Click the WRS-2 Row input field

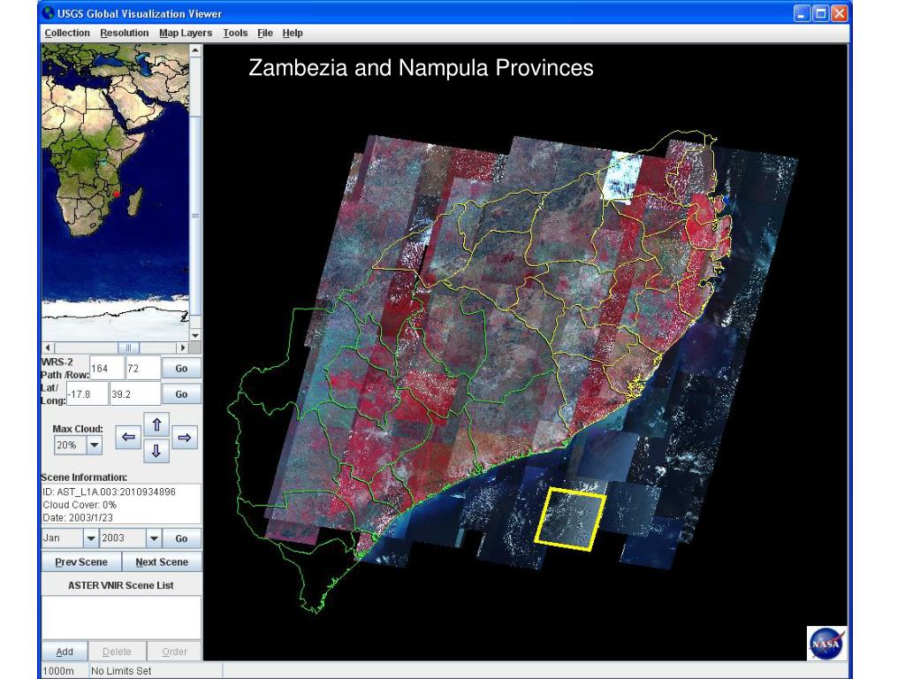142,369
